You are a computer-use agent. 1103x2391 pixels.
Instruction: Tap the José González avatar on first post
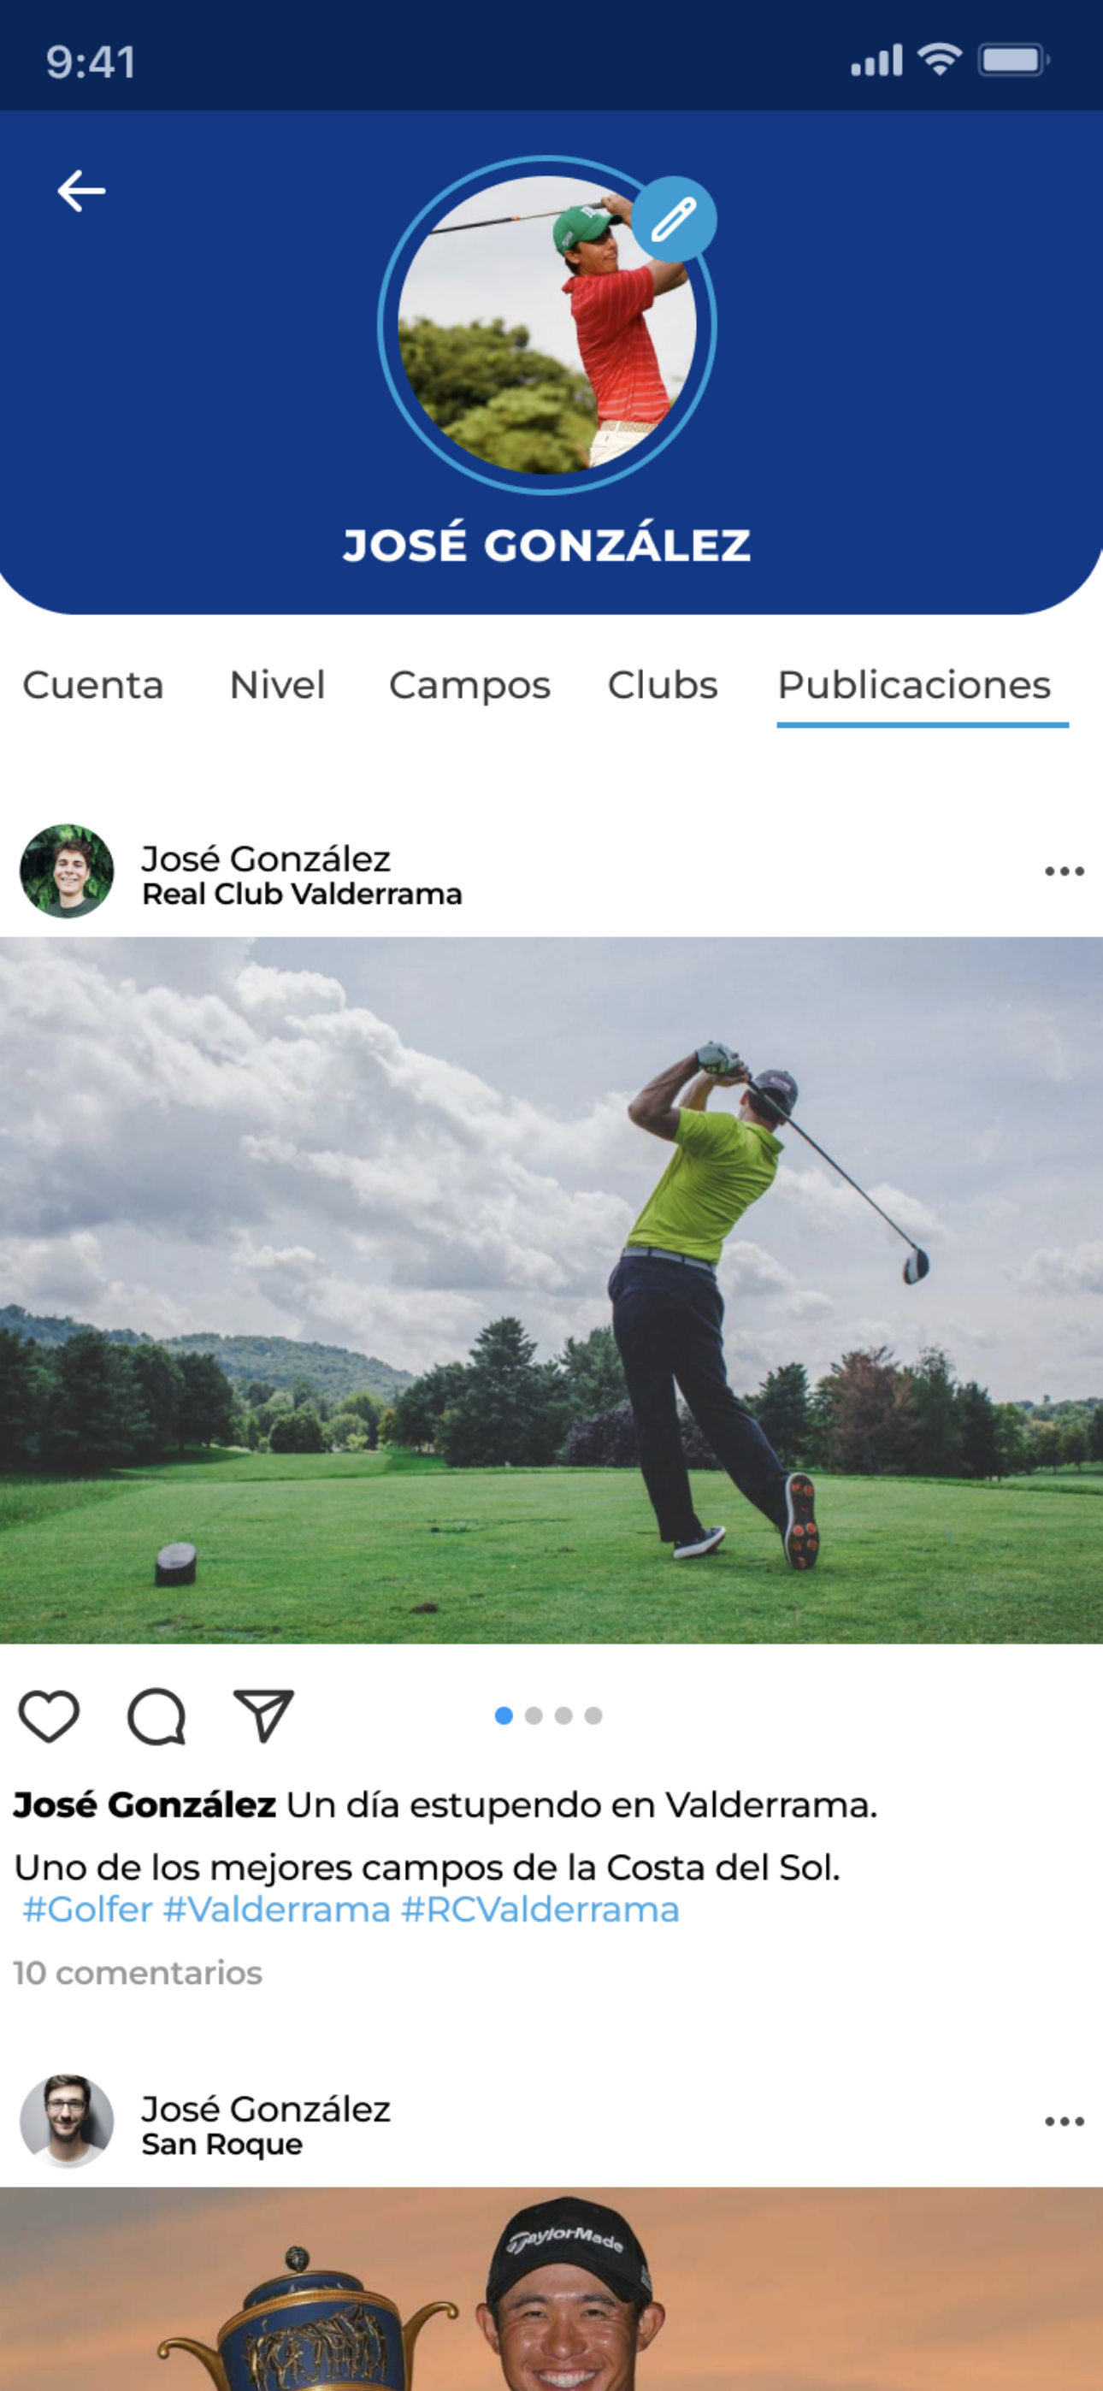click(x=67, y=871)
